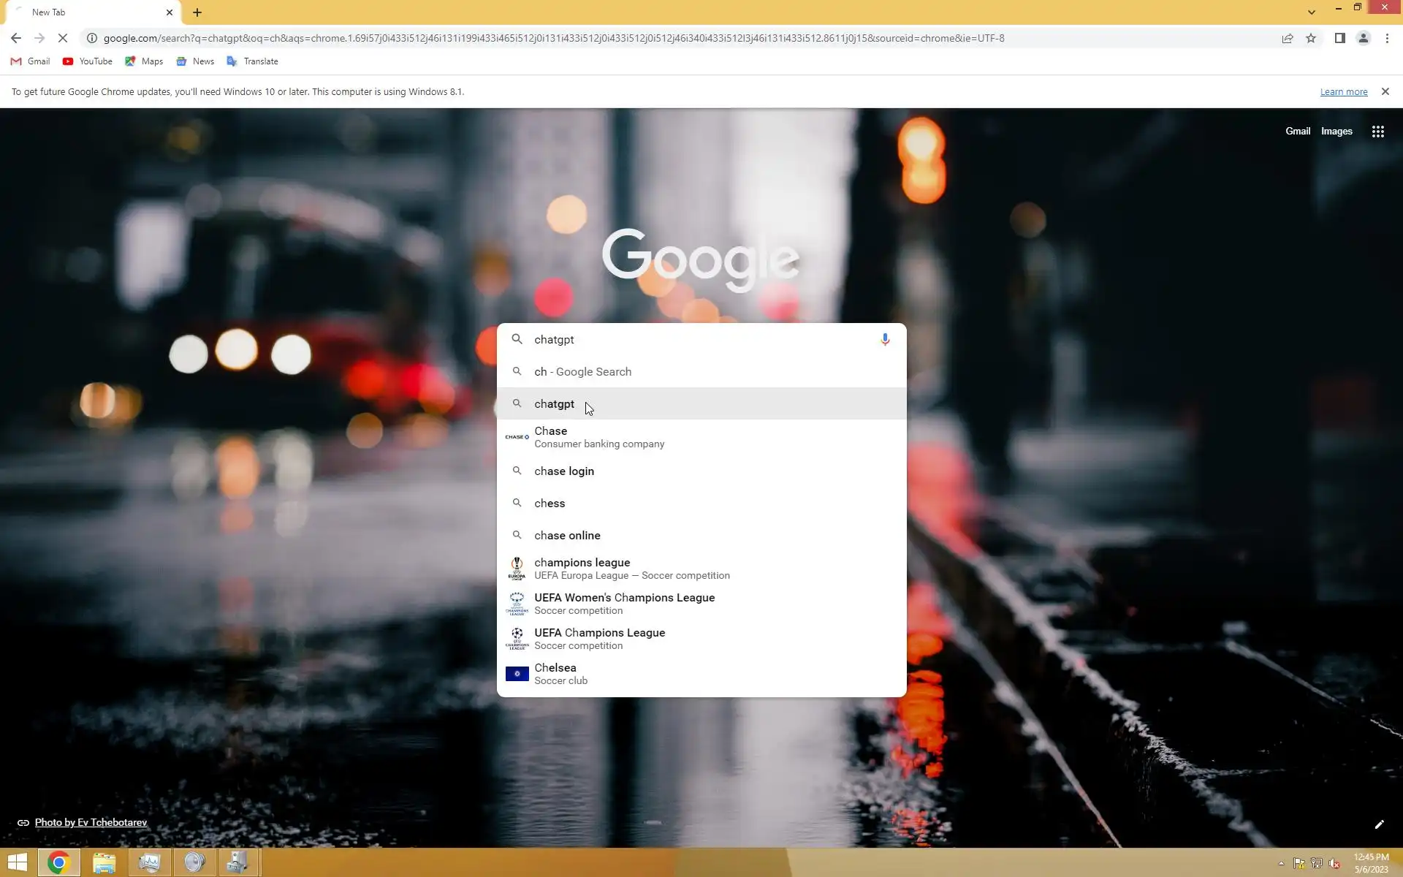Open the Chrome three-dot menu
The image size is (1403, 877).
pos(1387,38)
